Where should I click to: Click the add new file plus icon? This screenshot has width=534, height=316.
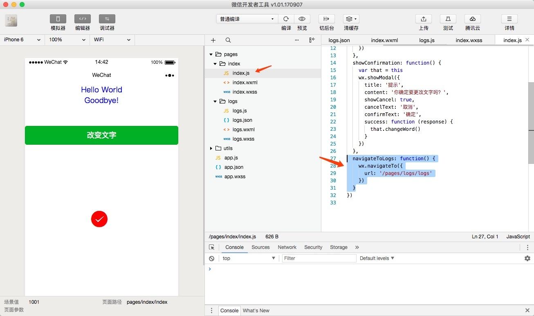click(213, 40)
